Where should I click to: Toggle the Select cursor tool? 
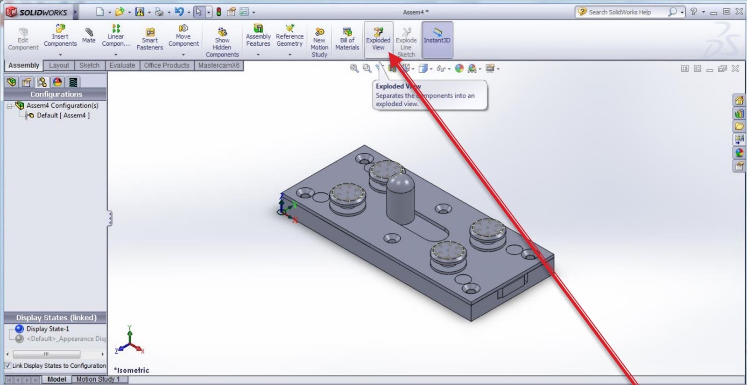click(199, 12)
